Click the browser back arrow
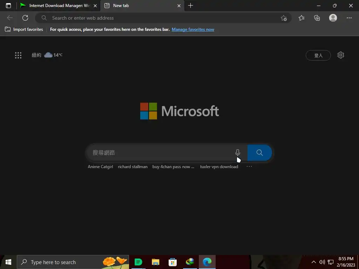The image size is (359, 269). point(9,18)
